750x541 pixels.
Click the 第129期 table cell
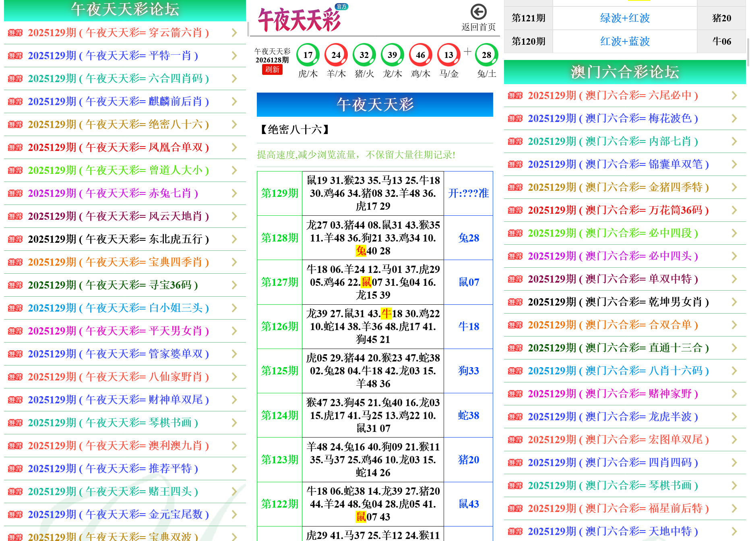pyautogui.click(x=280, y=193)
